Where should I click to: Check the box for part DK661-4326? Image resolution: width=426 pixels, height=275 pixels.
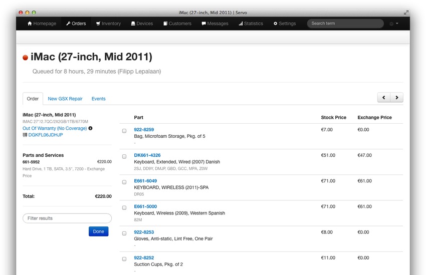pyautogui.click(x=124, y=156)
